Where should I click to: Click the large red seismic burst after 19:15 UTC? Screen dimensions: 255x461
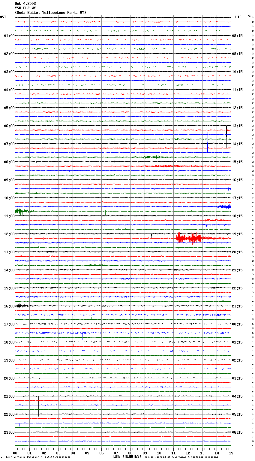tap(190, 238)
